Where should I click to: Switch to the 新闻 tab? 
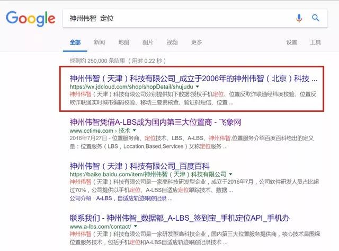click(x=99, y=42)
